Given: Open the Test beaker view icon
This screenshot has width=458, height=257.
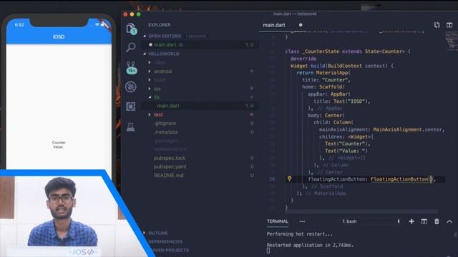Looking at the screenshot, I should [130, 126].
